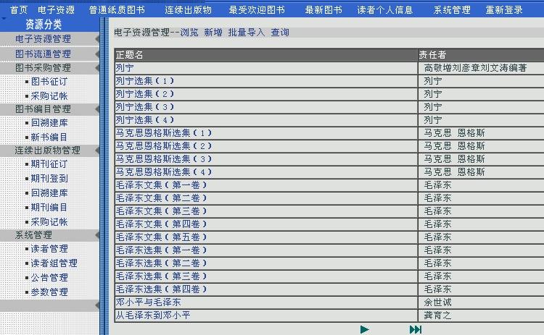544x335 pixels.
Task: Jump to last page arrow
Action: point(416,329)
